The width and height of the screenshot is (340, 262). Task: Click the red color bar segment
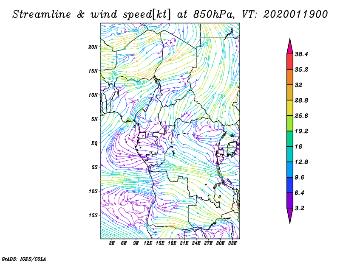coord(289,61)
